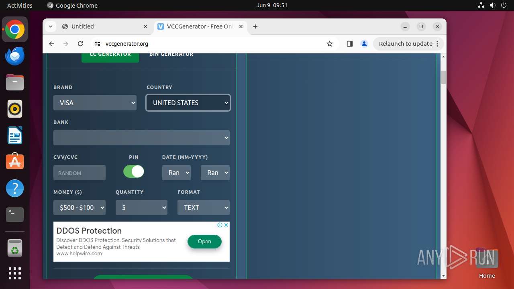The width and height of the screenshot is (514, 289).
Task: Expand the COUNTRY dropdown showing United States
Action: pos(188,103)
